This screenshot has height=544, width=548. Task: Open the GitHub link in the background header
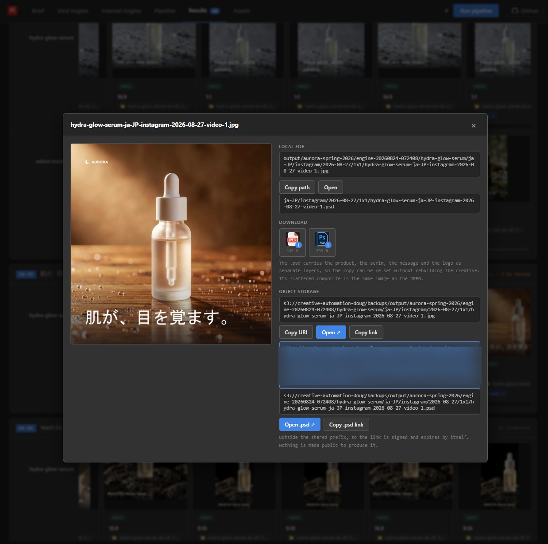(x=525, y=11)
